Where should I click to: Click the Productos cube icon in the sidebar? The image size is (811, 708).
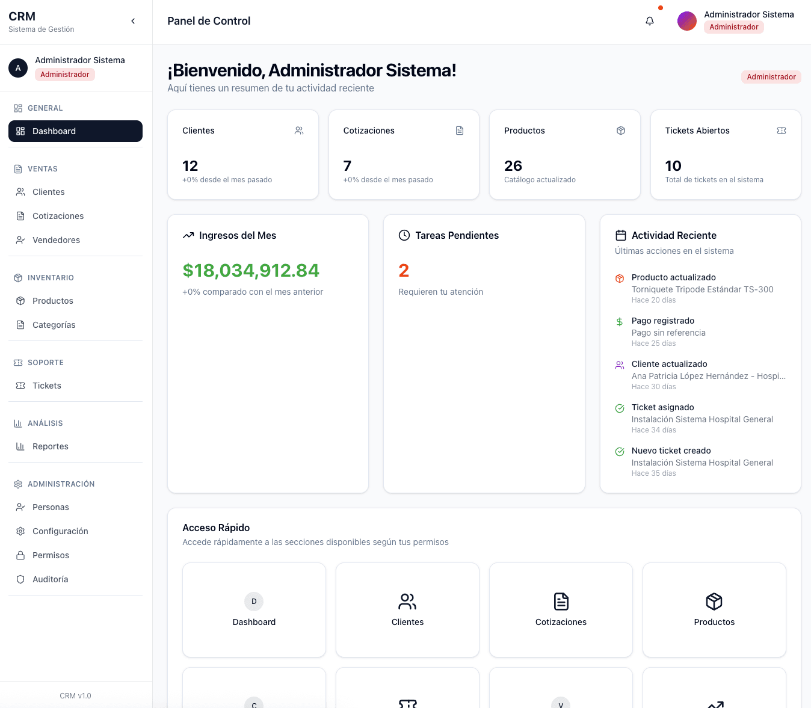20,301
